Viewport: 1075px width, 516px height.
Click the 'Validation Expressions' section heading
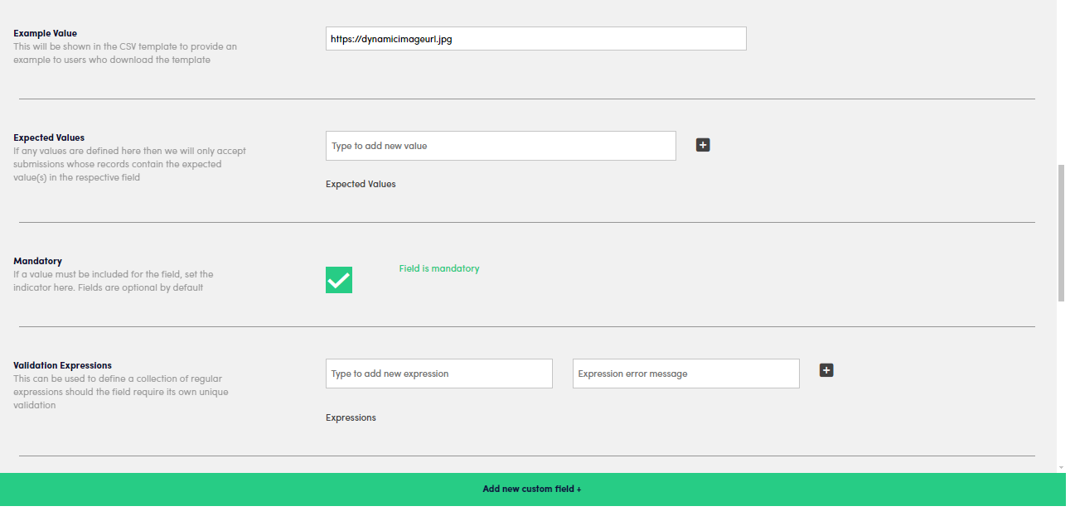(62, 365)
